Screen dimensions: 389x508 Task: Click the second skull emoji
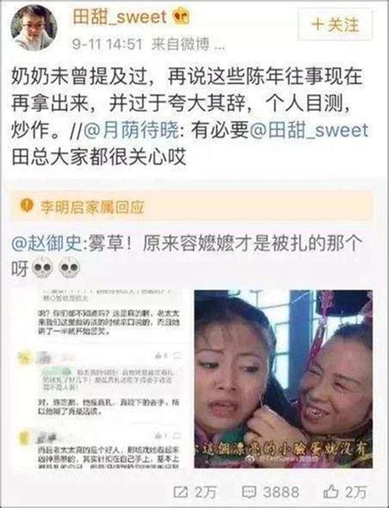[69, 268]
